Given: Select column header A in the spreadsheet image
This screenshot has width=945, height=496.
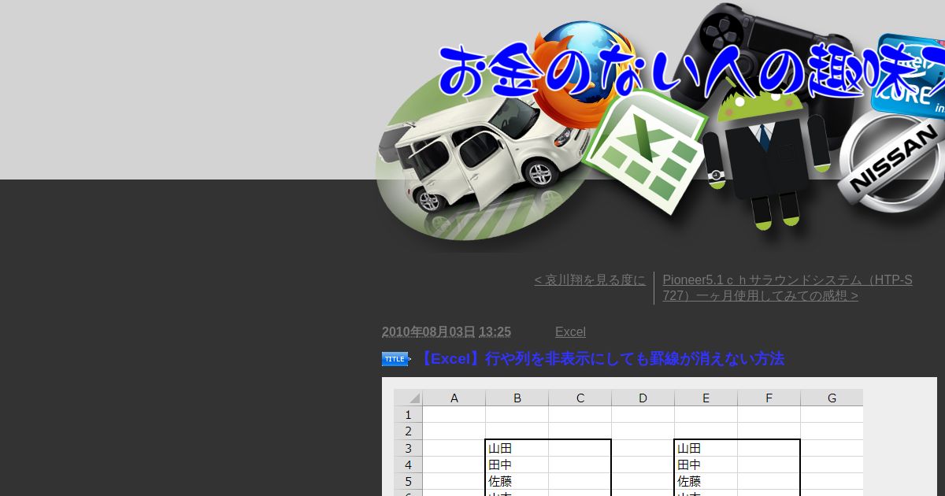Looking at the screenshot, I should pyautogui.click(x=454, y=398).
